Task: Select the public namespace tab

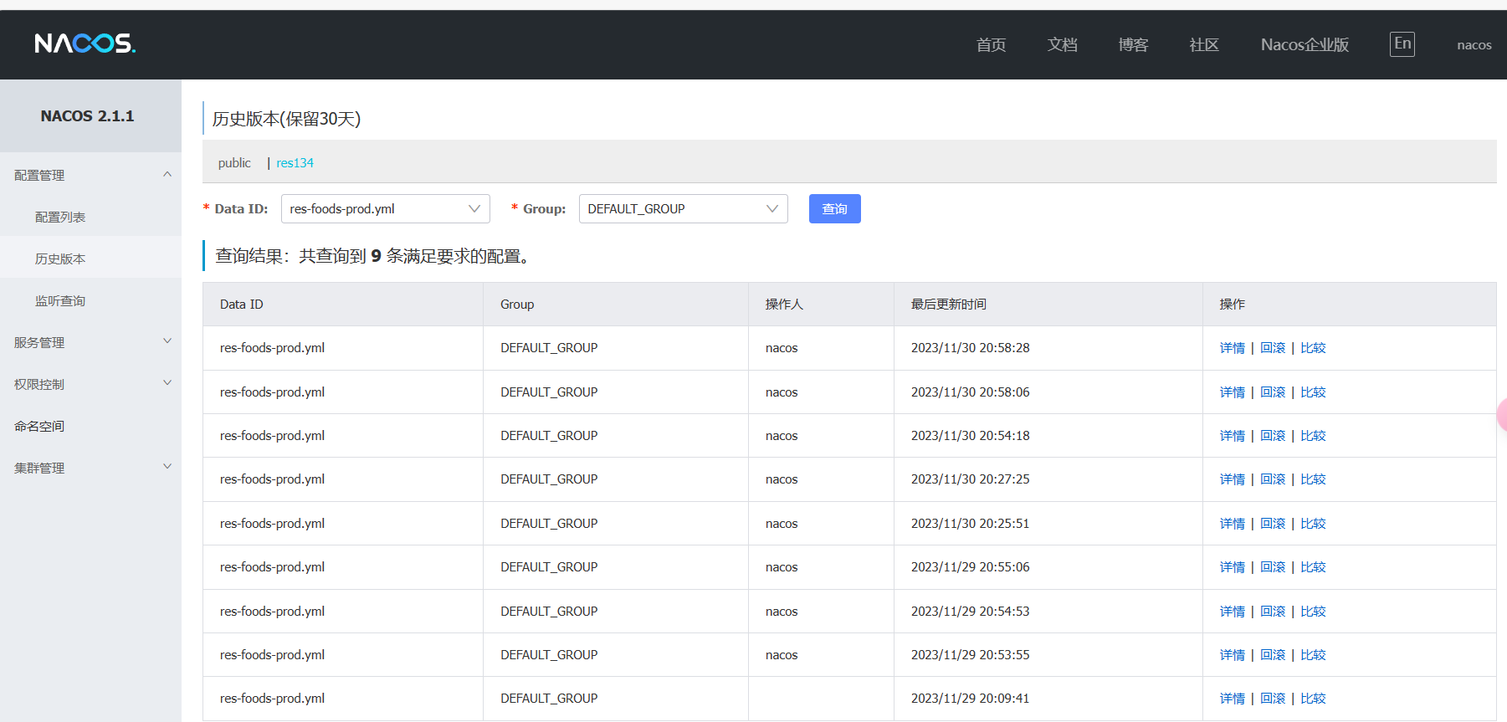Action: (234, 163)
